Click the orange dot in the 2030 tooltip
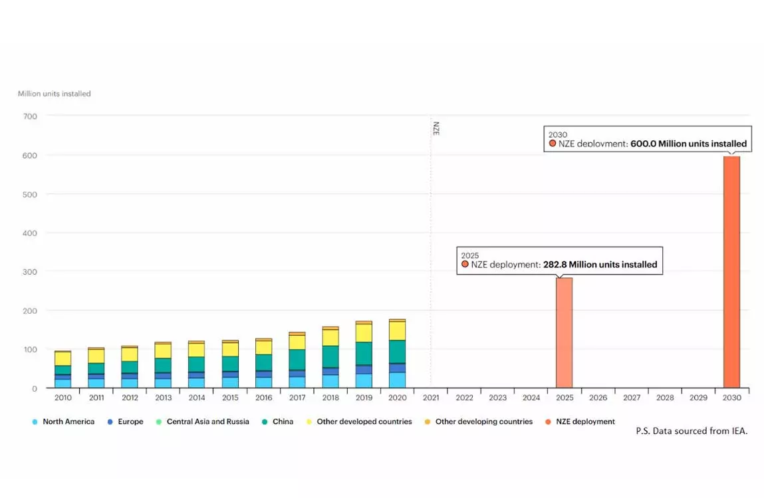Image resolution: width=764 pixels, height=498 pixels. click(553, 144)
